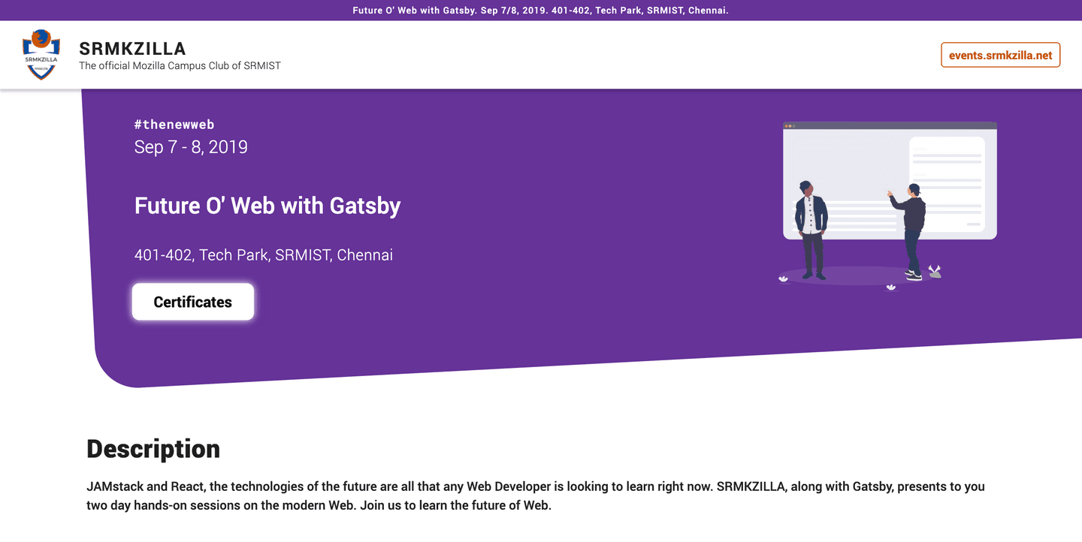Click the SRMKZILLA shield logo
Viewport: 1082px width, 542px height.
(x=41, y=55)
